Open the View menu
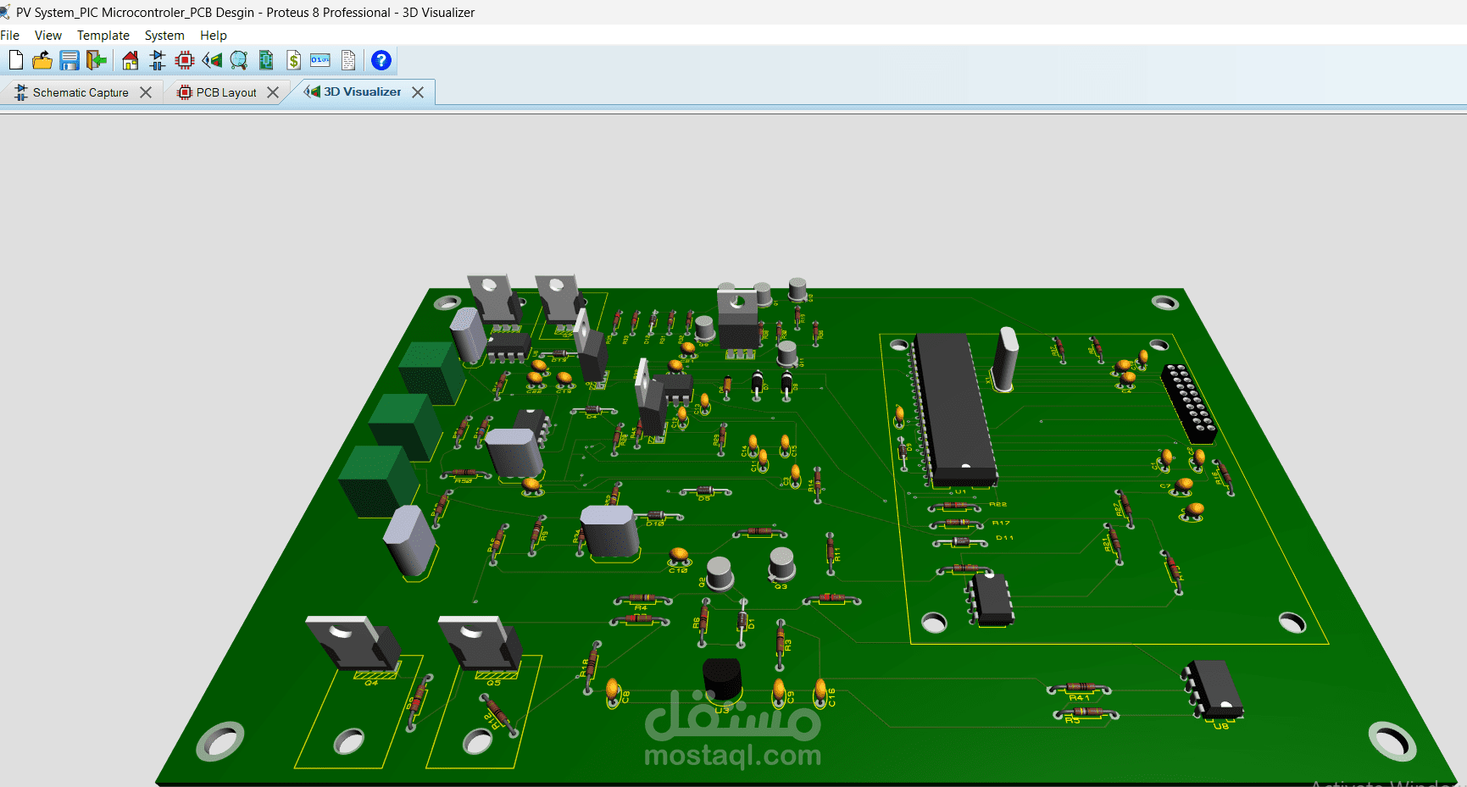Screen dimensions: 1467x787 click(x=48, y=36)
